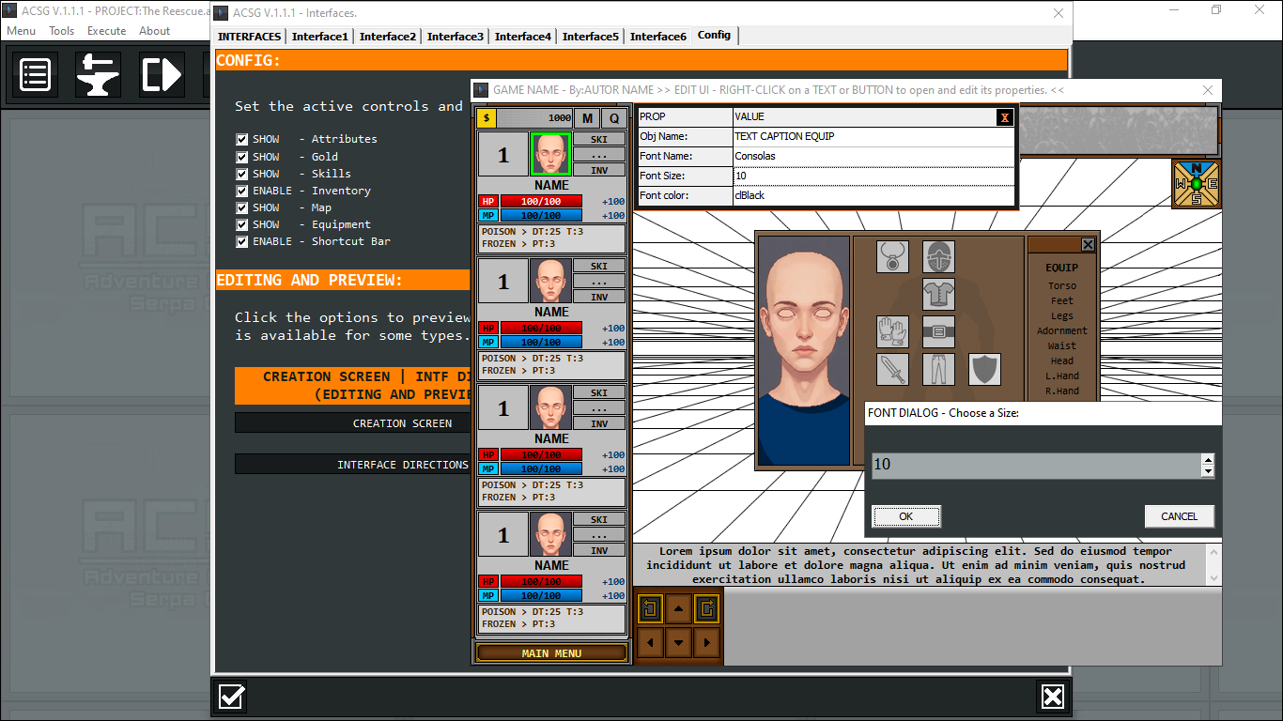Click the M button beside gold counter
This screenshot has height=721, width=1283.
tap(587, 118)
